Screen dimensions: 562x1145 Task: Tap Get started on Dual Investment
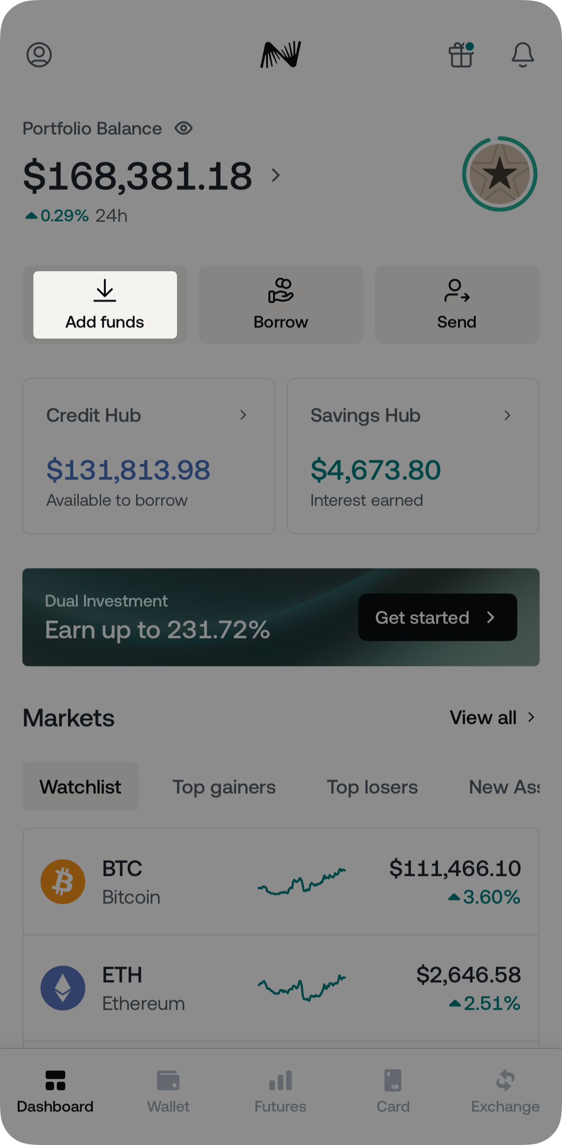click(437, 618)
